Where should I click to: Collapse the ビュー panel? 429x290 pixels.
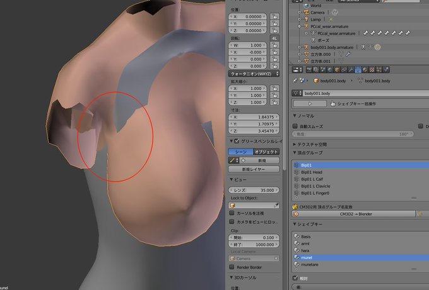click(x=231, y=179)
